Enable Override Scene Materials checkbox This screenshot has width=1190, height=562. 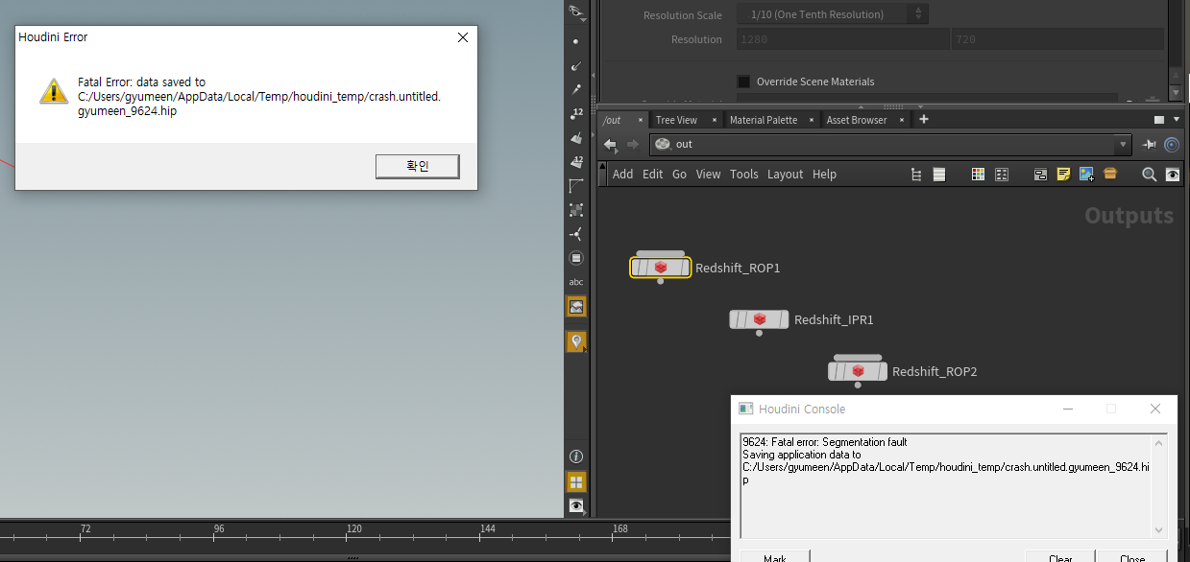point(743,82)
